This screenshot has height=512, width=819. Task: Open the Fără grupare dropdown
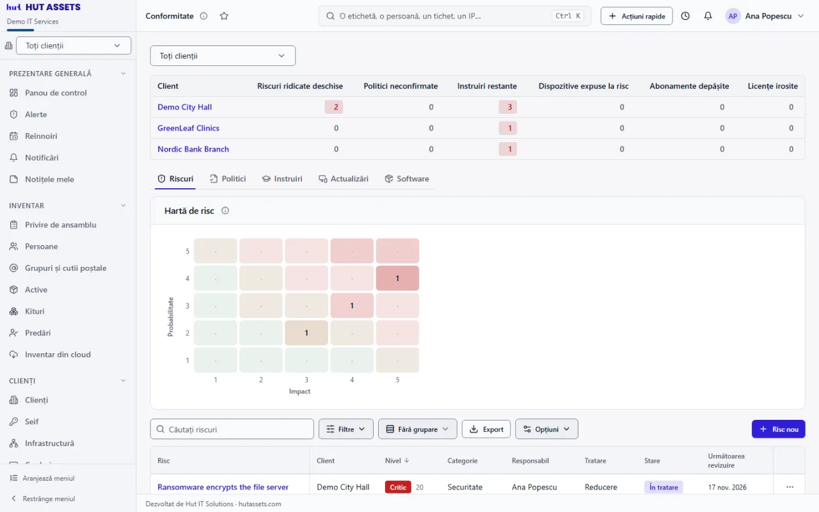pyautogui.click(x=418, y=429)
